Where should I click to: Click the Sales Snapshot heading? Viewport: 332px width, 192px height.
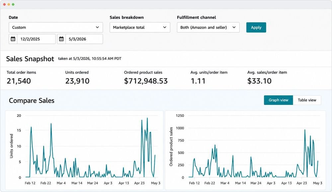point(30,59)
